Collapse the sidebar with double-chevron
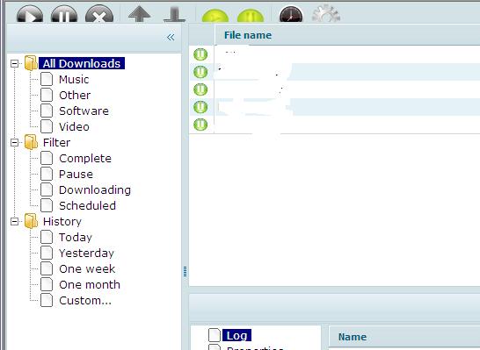The image size is (480, 350). tap(171, 37)
